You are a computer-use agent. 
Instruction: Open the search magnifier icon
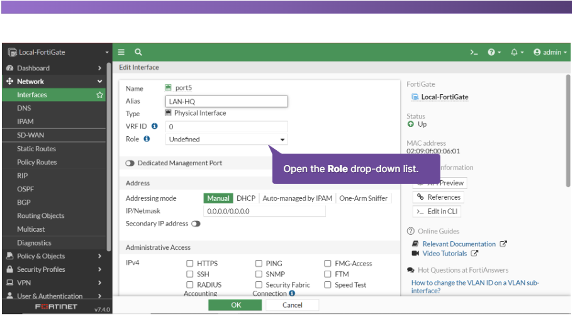[x=138, y=52]
